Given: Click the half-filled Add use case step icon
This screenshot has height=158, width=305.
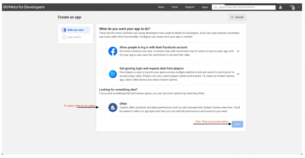Looking at the screenshot, I should pyautogui.click(x=64, y=30).
